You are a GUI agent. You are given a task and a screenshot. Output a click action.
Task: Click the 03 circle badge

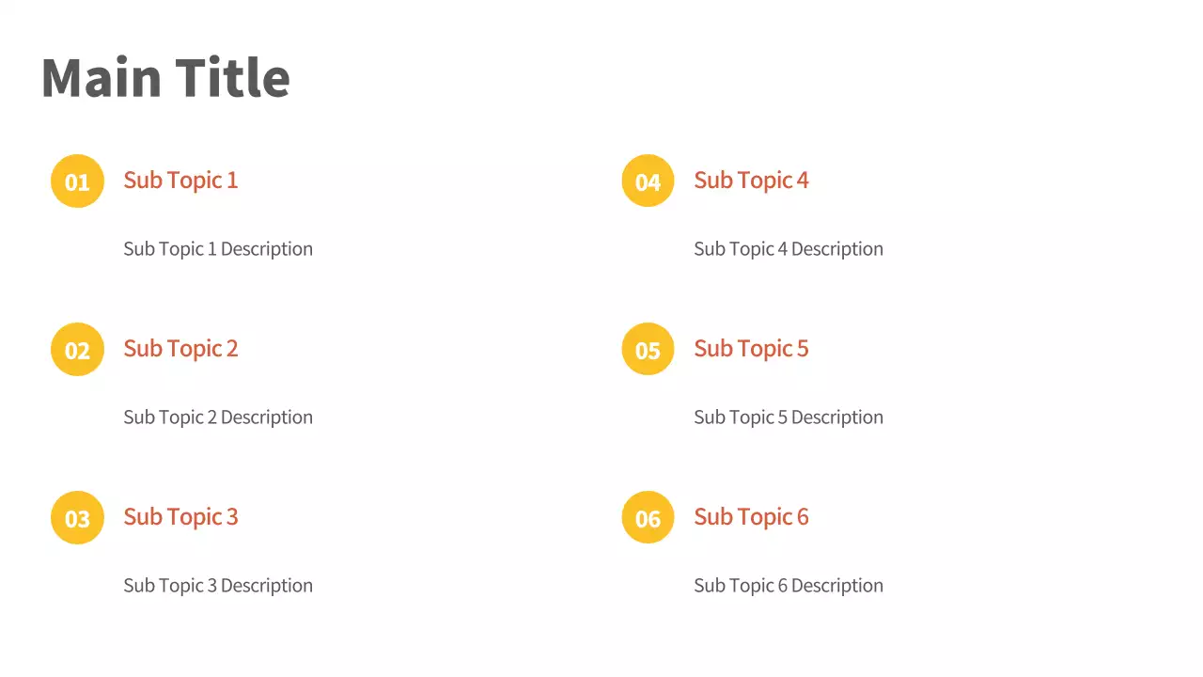coord(77,518)
